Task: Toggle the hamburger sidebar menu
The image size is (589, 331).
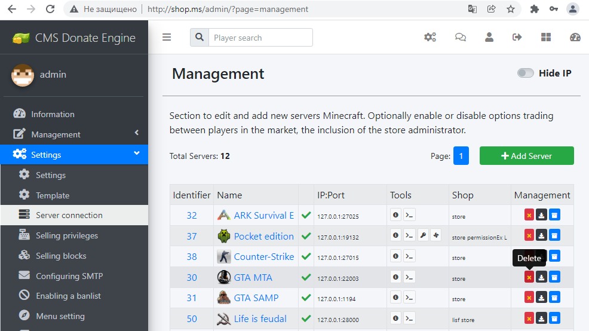Action: coord(167,37)
